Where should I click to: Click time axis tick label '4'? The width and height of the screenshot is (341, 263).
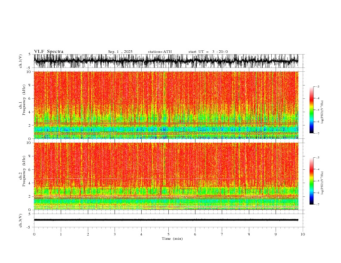(x=141, y=234)
